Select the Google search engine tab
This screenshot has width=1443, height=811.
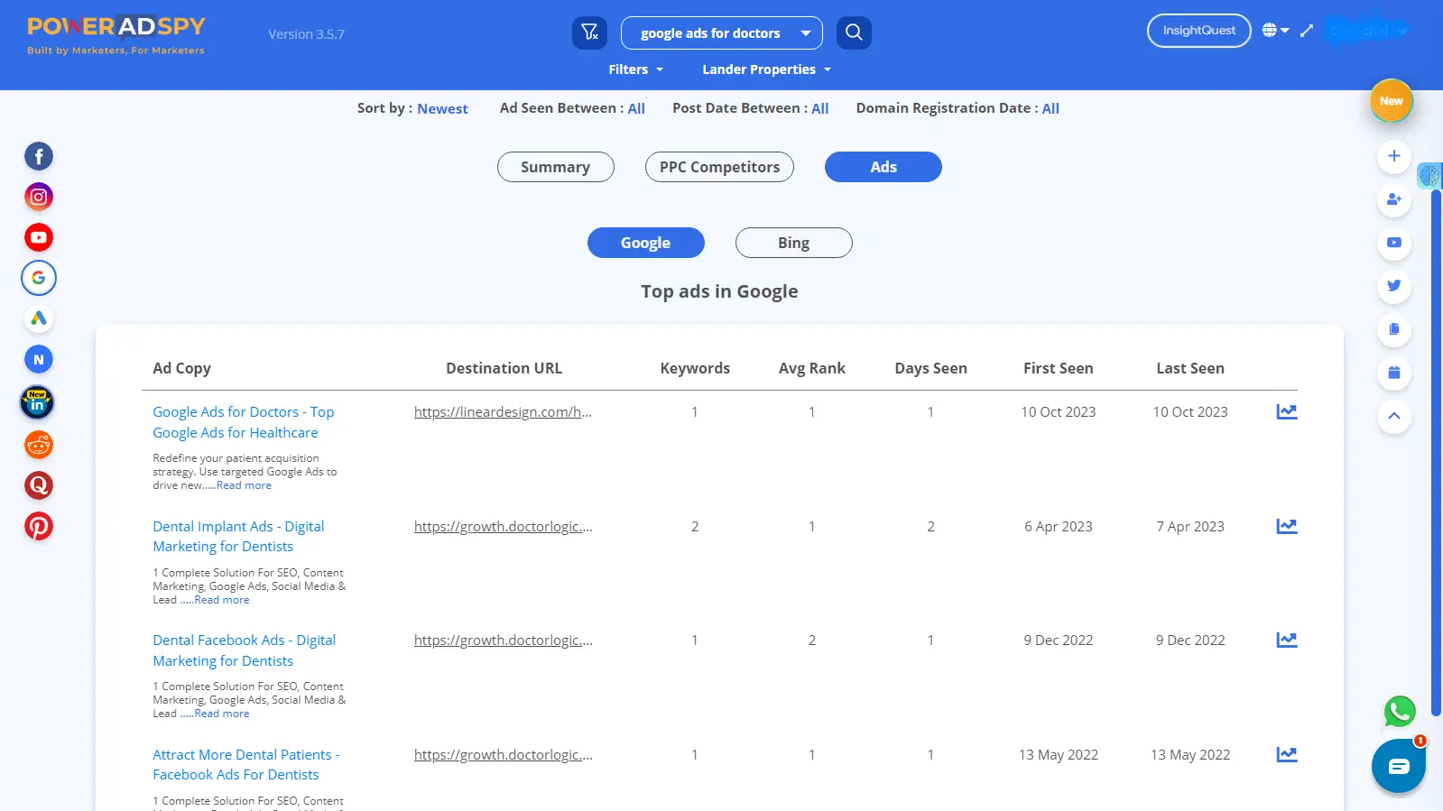[645, 243]
